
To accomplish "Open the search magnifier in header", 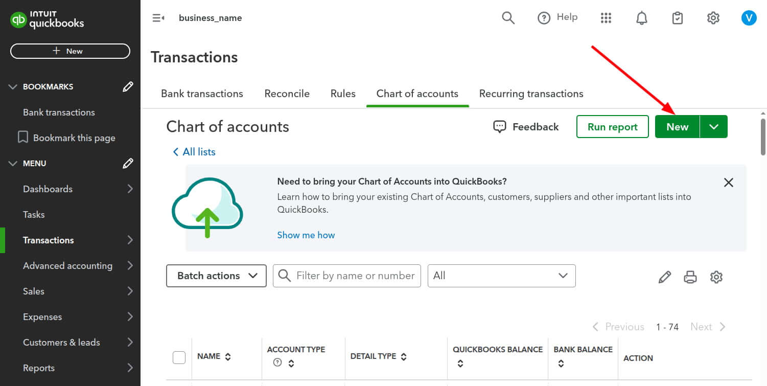I will (508, 18).
